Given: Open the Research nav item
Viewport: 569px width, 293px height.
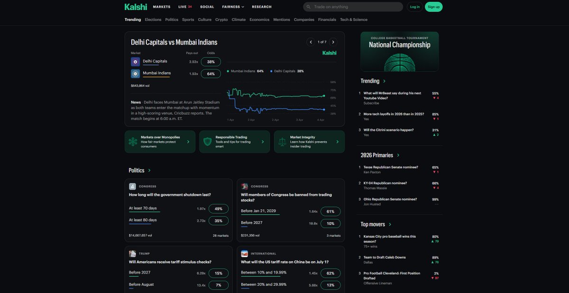Looking at the screenshot, I should pyautogui.click(x=262, y=7).
